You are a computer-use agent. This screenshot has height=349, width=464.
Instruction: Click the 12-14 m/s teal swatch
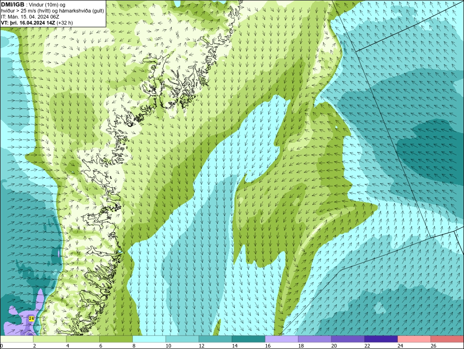(x=215, y=339)
